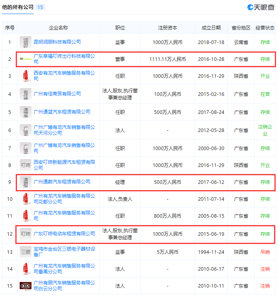
Task: Click the 注销企业 status in row 6
Action: [x=265, y=130]
